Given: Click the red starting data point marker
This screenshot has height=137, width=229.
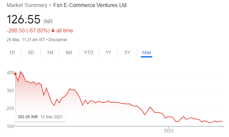Looking at the screenshot, I should pyautogui.click(x=15, y=74).
